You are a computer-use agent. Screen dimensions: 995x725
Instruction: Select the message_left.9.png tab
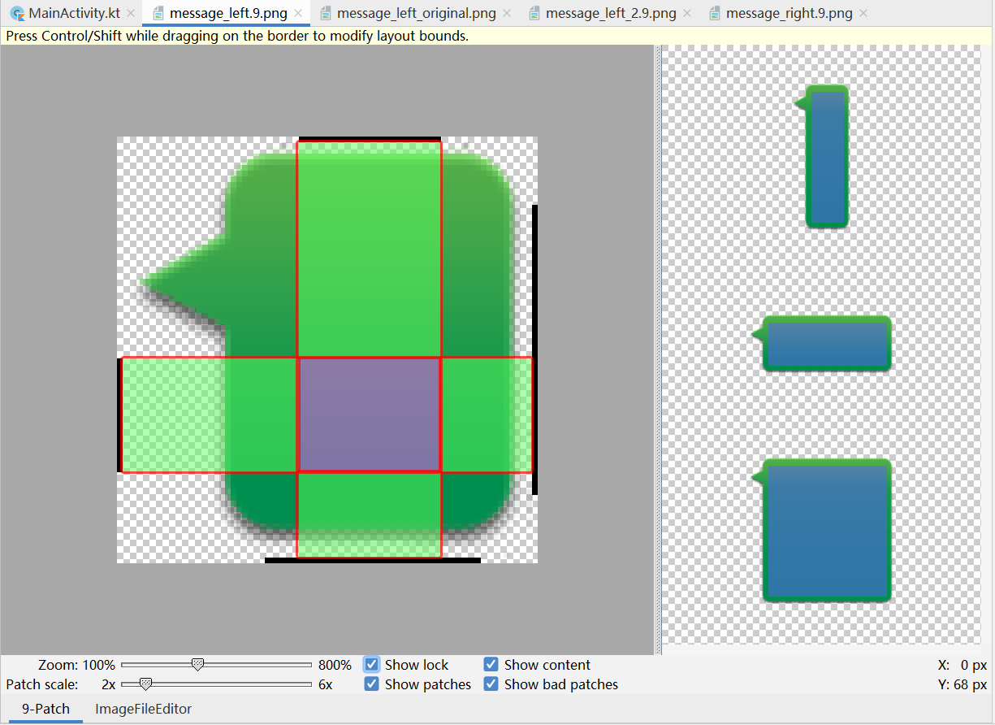tap(227, 13)
